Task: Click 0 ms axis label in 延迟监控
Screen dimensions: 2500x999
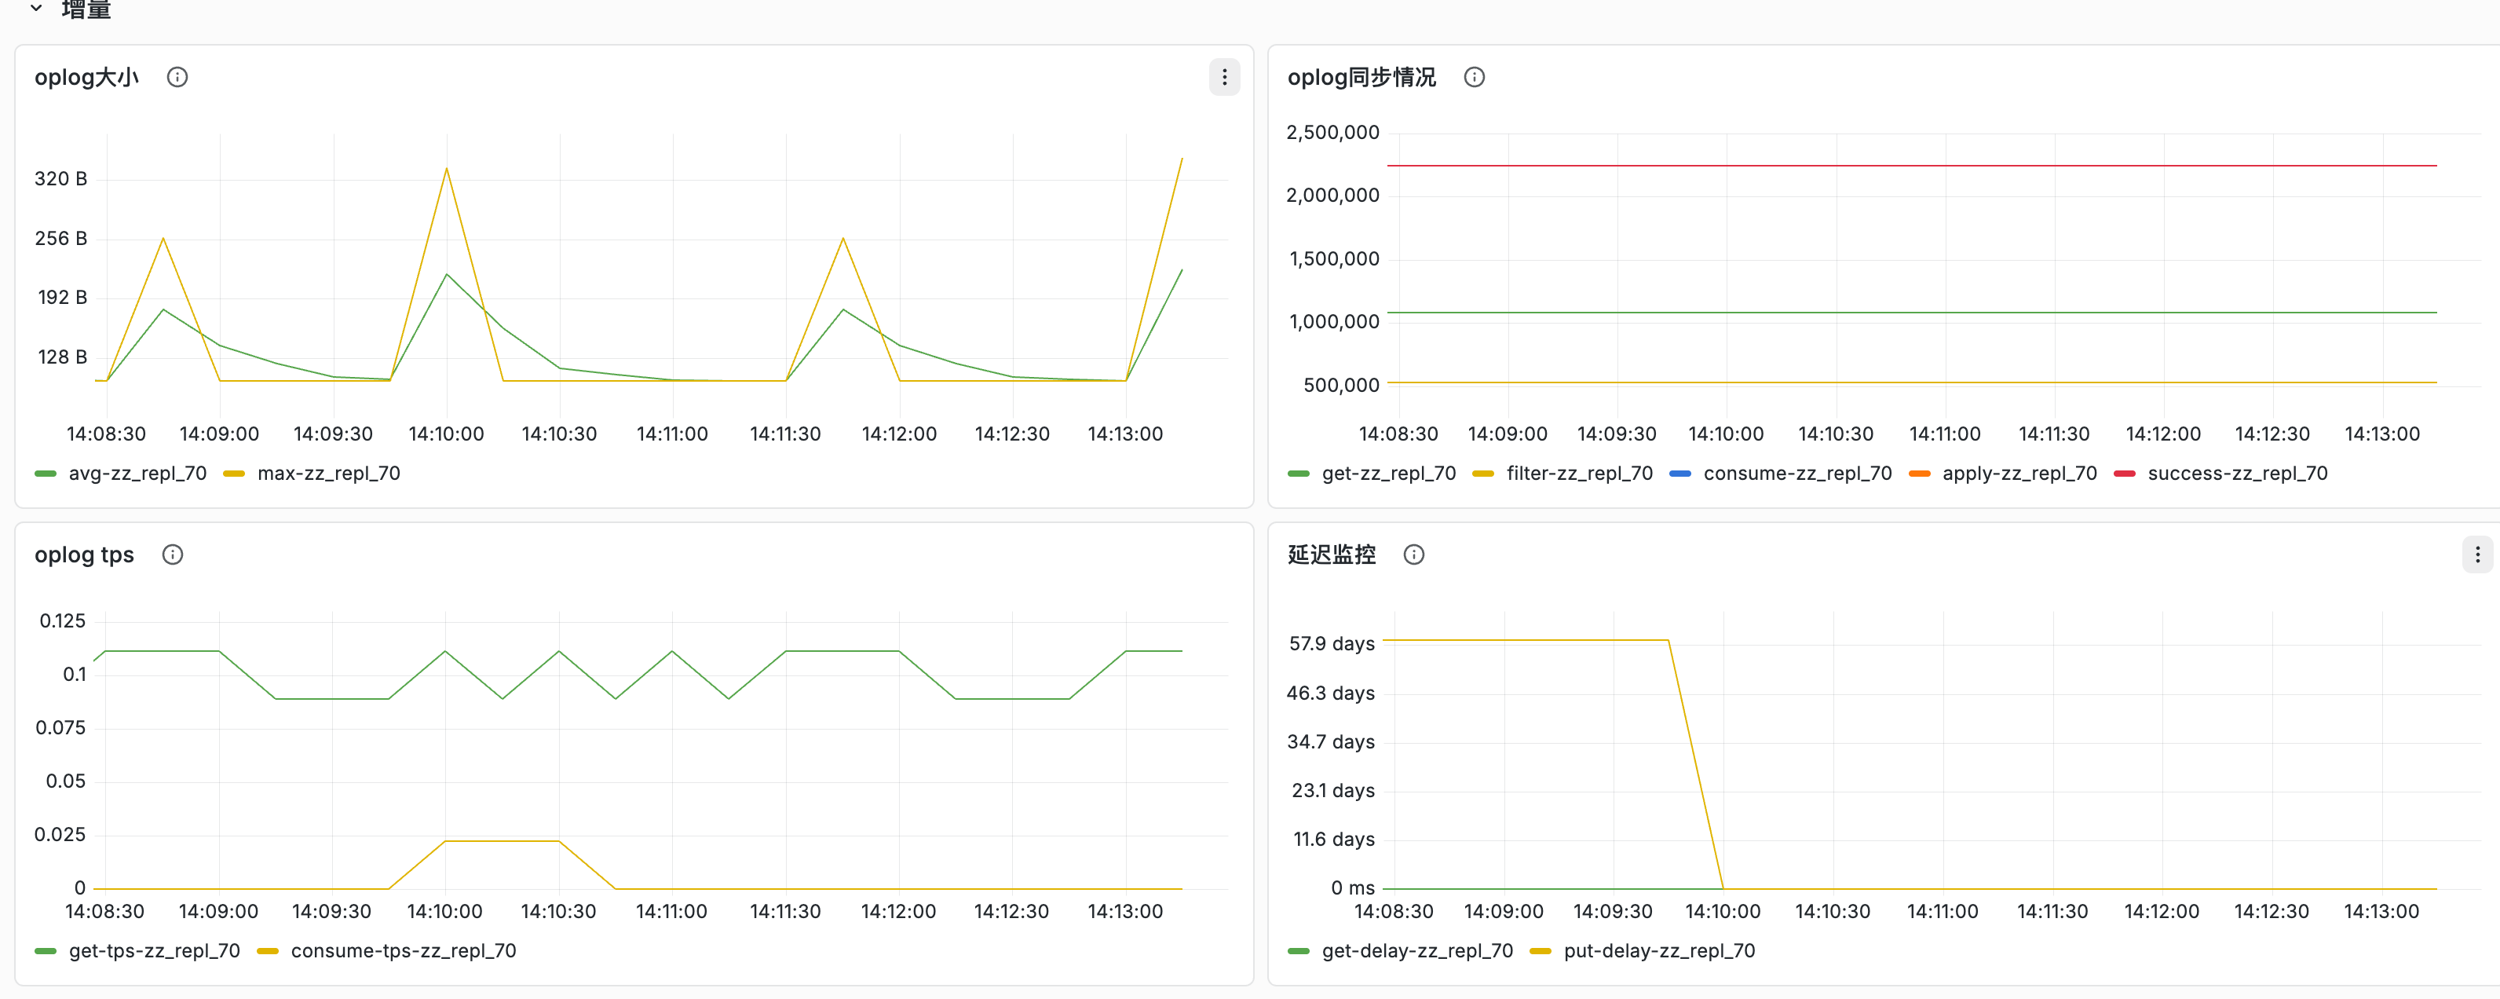Action: pyautogui.click(x=1352, y=888)
